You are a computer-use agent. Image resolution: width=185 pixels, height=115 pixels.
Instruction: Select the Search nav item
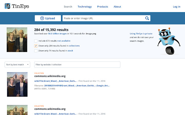click(68, 7)
